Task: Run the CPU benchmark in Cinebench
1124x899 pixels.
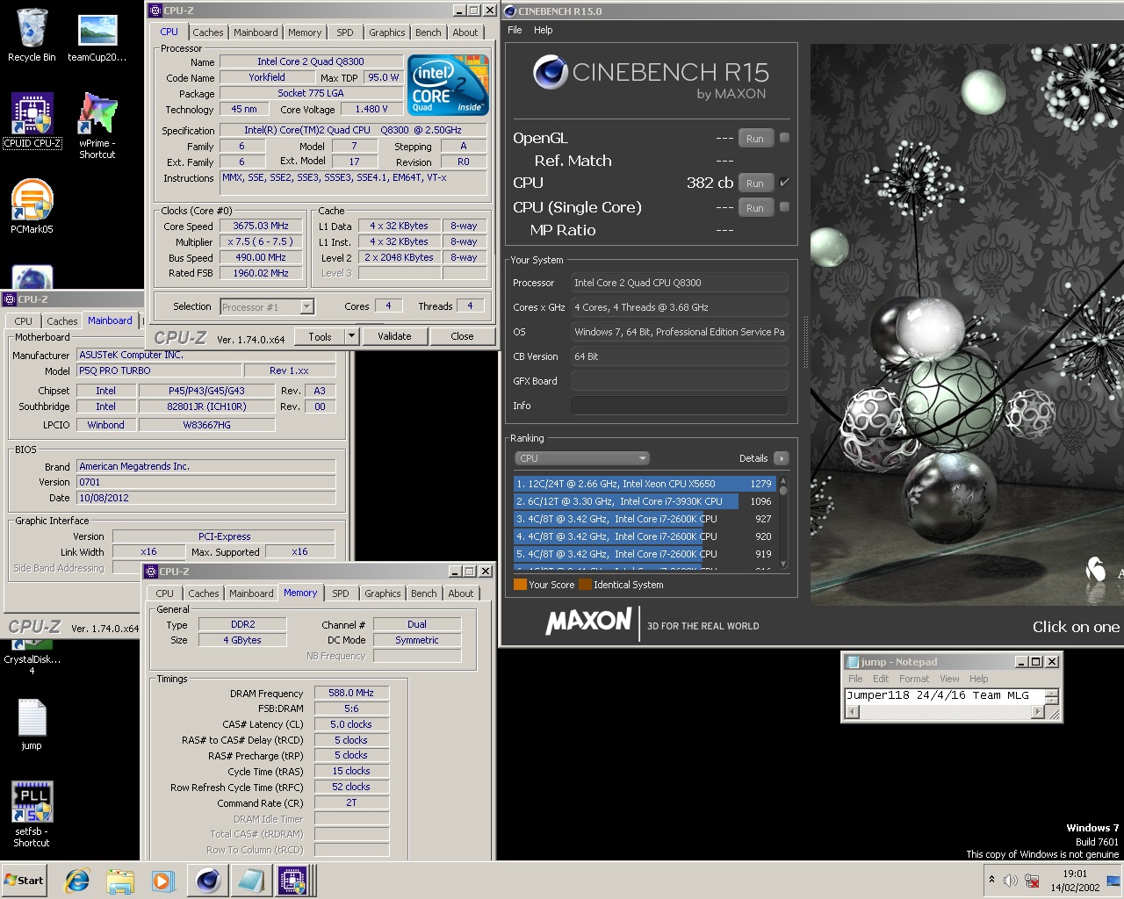Action: click(x=755, y=183)
